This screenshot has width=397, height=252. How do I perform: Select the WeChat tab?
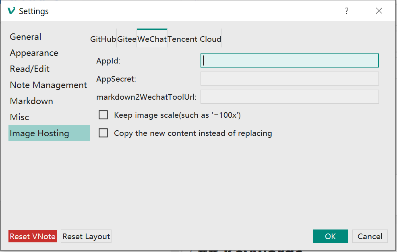point(152,39)
